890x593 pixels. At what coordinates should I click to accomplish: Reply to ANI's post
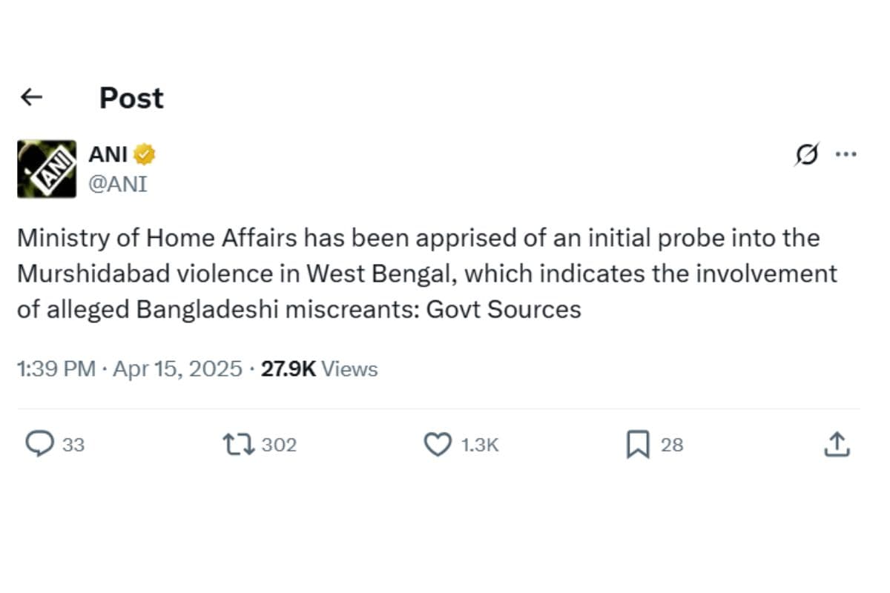pos(42,444)
